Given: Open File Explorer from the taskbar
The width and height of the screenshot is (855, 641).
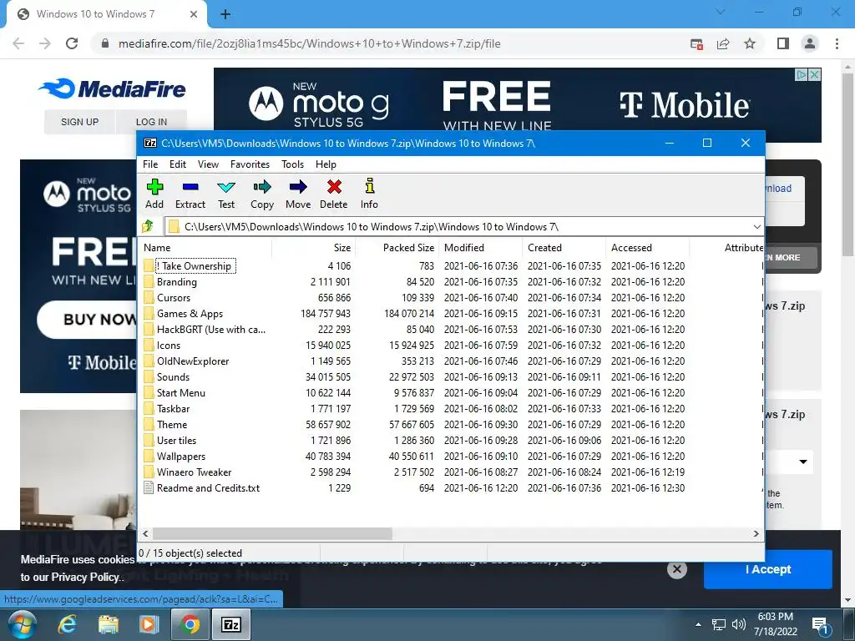Looking at the screenshot, I should (x=108, y=624).
